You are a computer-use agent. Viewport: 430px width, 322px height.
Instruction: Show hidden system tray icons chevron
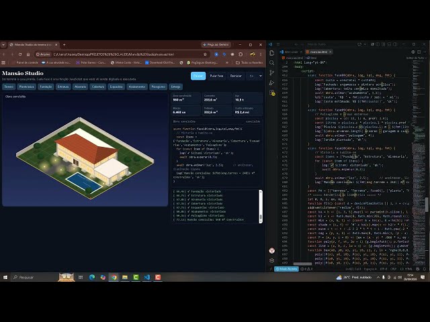pyautogui.click(x=378, y=277)
